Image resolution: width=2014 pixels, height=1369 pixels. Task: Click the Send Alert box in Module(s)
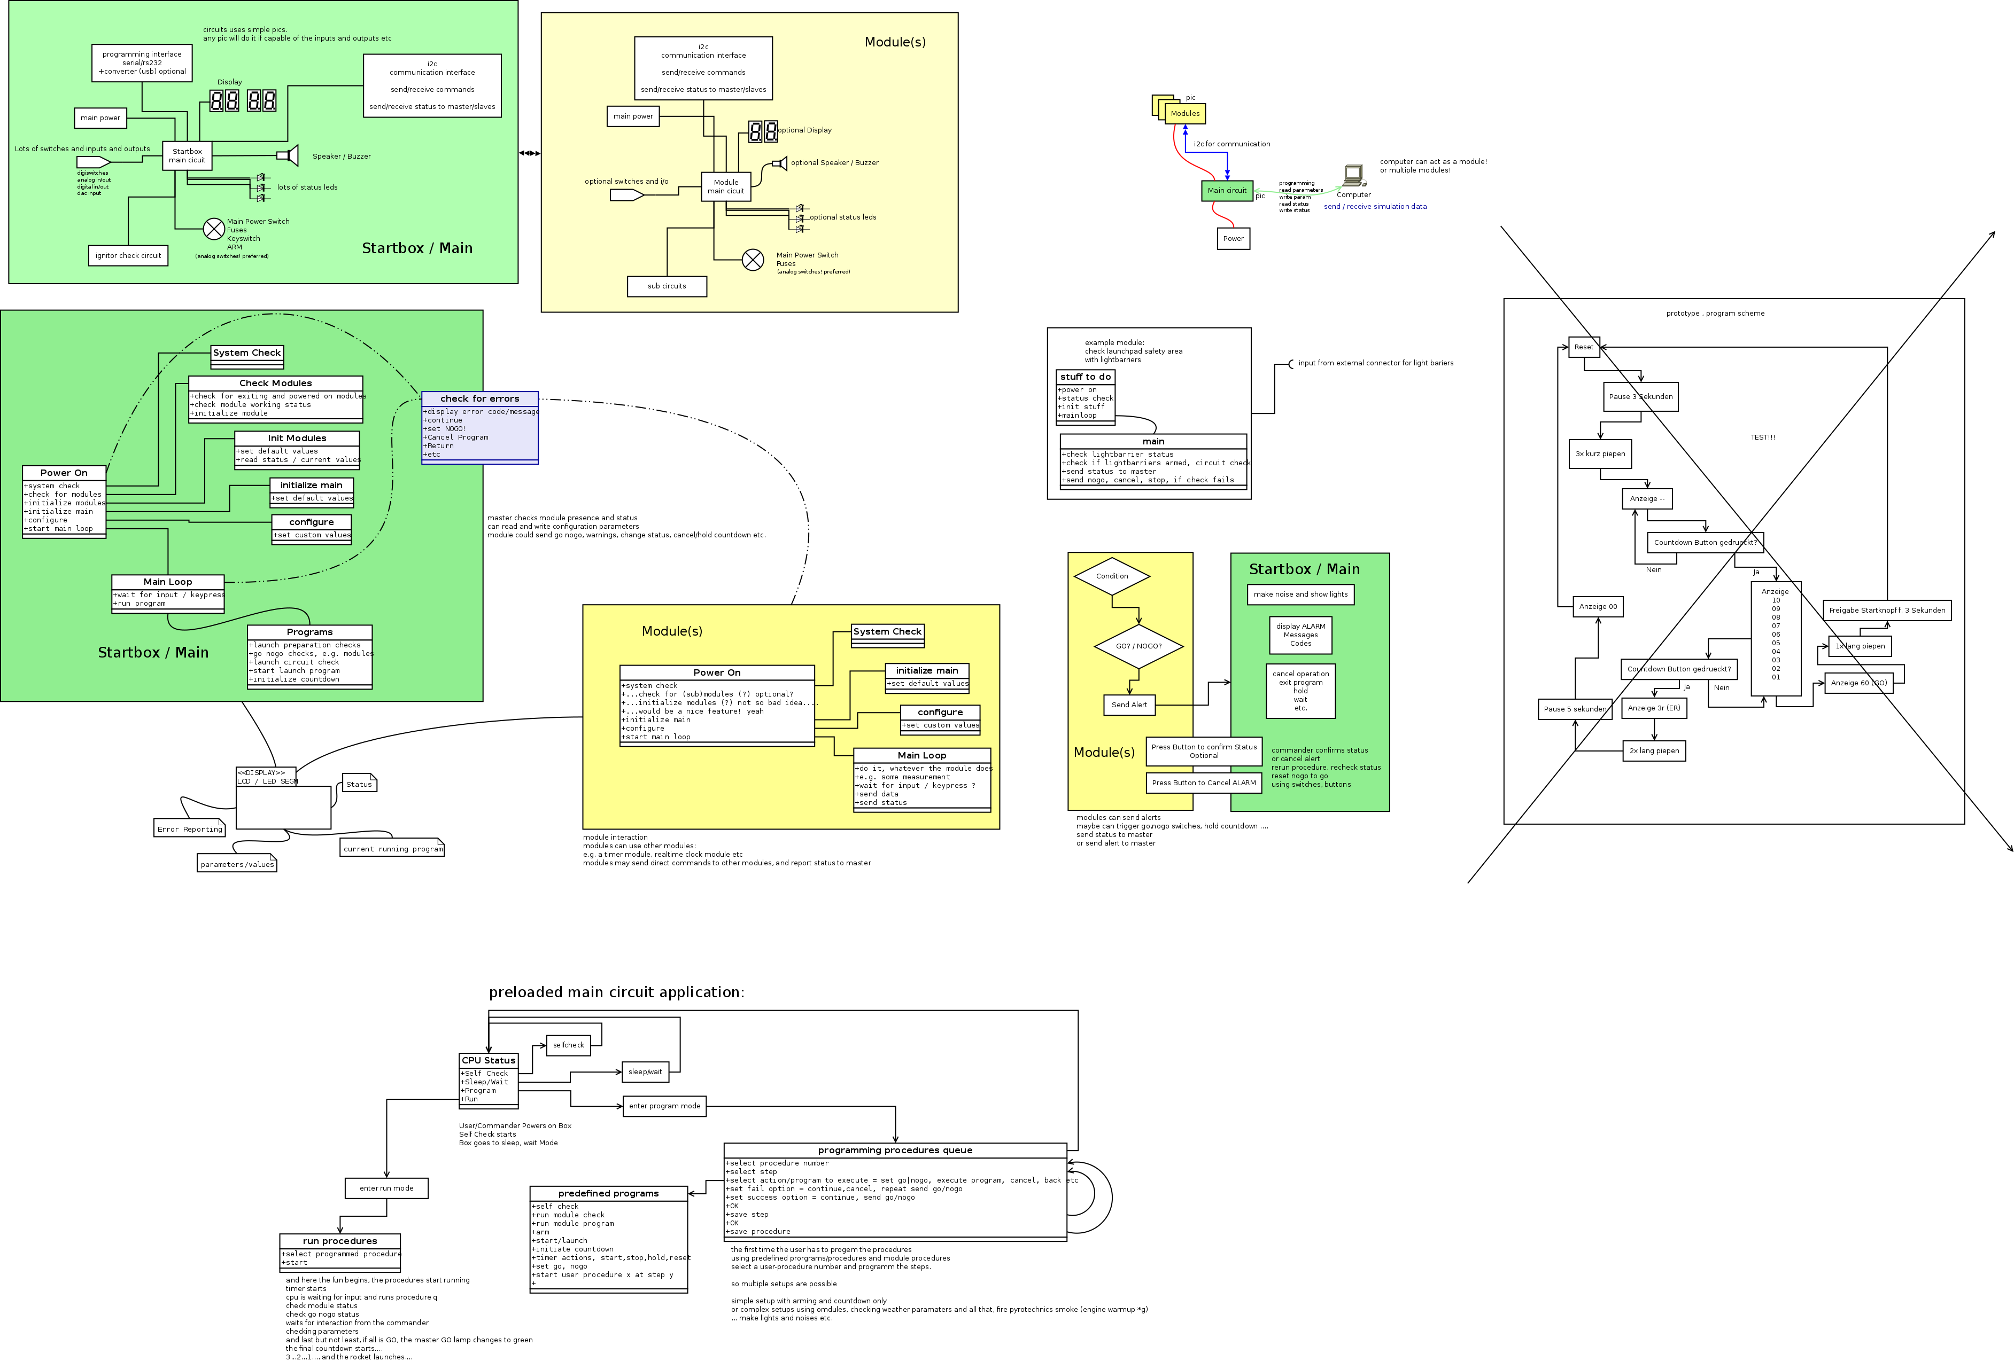[x=1128, y=705]
